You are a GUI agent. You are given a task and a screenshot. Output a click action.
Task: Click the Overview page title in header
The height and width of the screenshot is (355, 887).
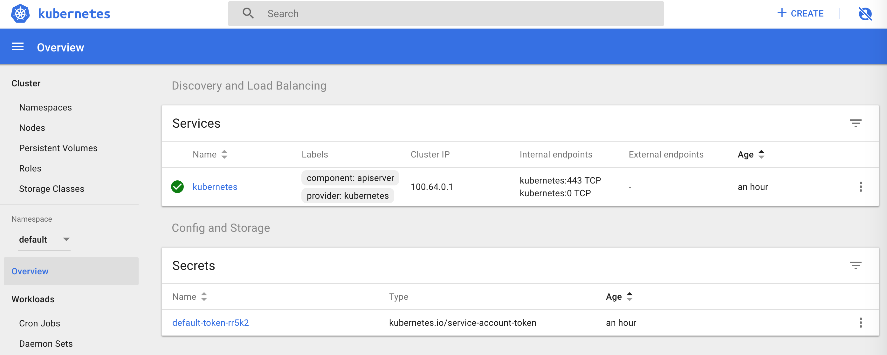point(60,47)
